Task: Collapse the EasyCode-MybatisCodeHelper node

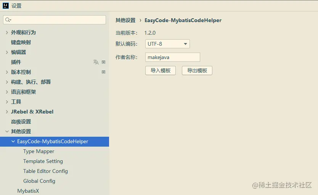Action: coord(13,142)
